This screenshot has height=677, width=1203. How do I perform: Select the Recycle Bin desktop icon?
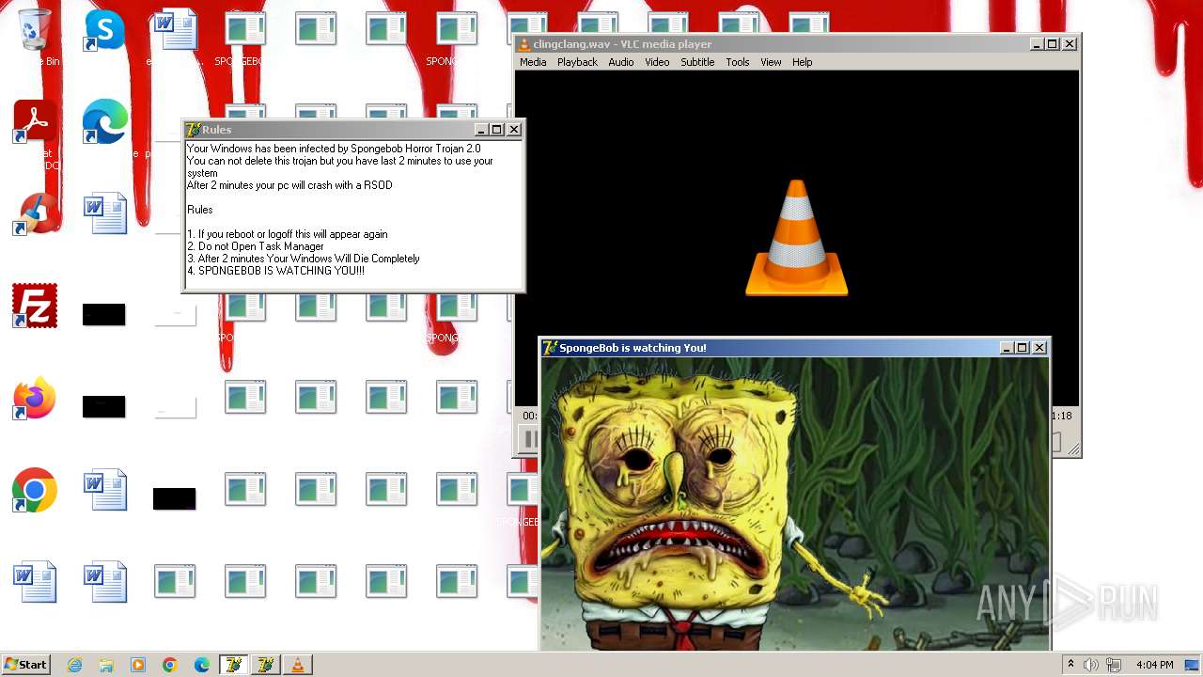pyautogui.click(x=35, y=30)
